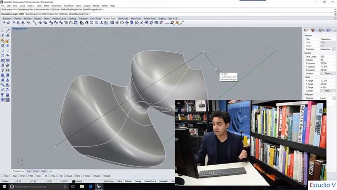The height and width of the screenshot is (190, 337).
Task: Toggle Osnap in the status bar
Action: [x=138, y=182]
